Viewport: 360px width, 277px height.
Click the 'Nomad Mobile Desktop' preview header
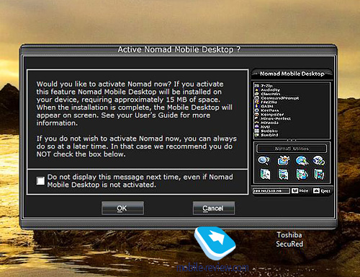pyautogui.click(x=292, y=74)
